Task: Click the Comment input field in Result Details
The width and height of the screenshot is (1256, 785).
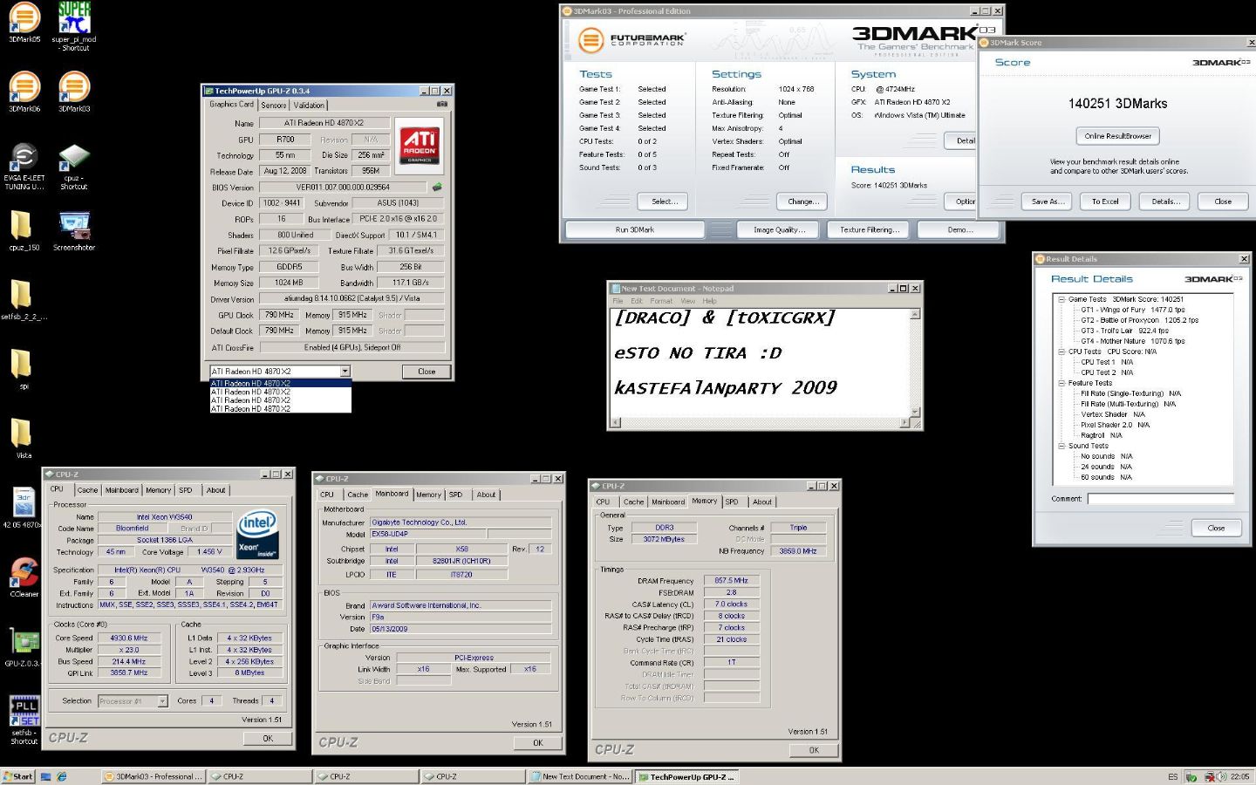Action: [x=1160, y=499]
